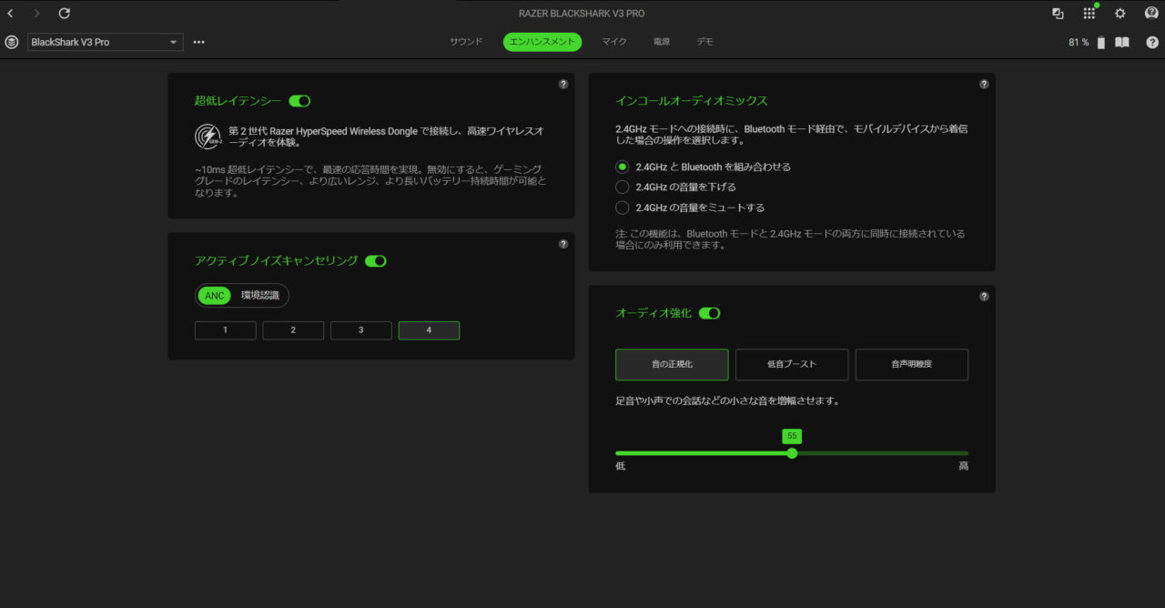Image resolution: width=1165 pixels, height=608 pixels.
Task: Open the three-dot device options menu
Action: [x=199, y=42]
